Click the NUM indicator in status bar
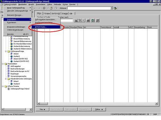161x120 pixels. 155,114
